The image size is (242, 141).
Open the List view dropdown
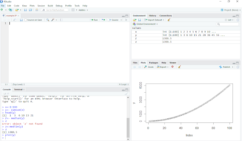click(229, 20)
